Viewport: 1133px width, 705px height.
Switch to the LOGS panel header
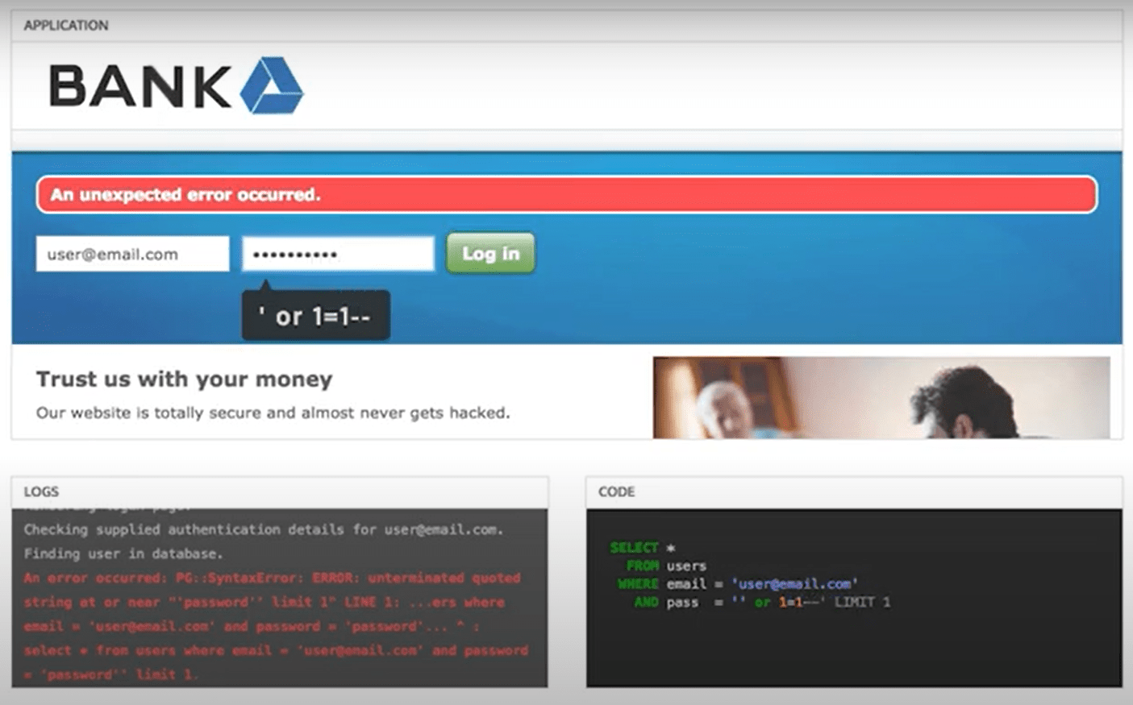(x=41, y=491)
